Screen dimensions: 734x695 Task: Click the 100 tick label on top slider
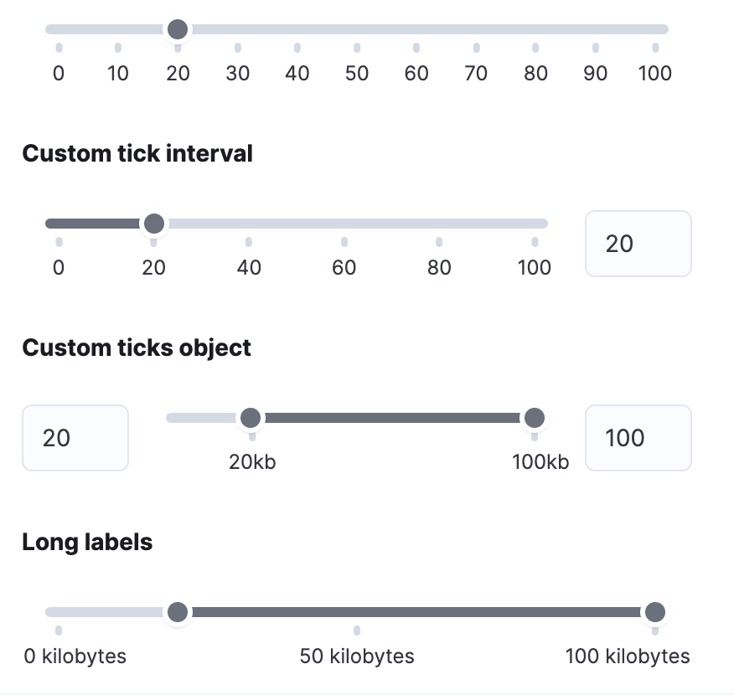pyautogui.click(x=655, y=73)
